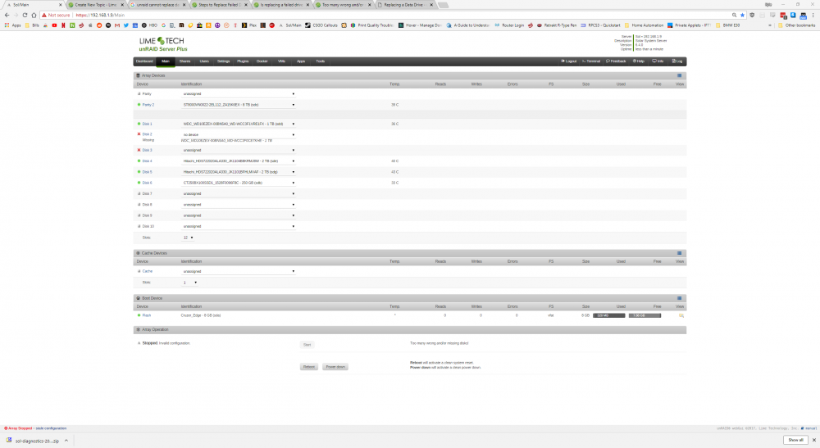Open the Disk 10 unassigned dropdown

point(239,227)
